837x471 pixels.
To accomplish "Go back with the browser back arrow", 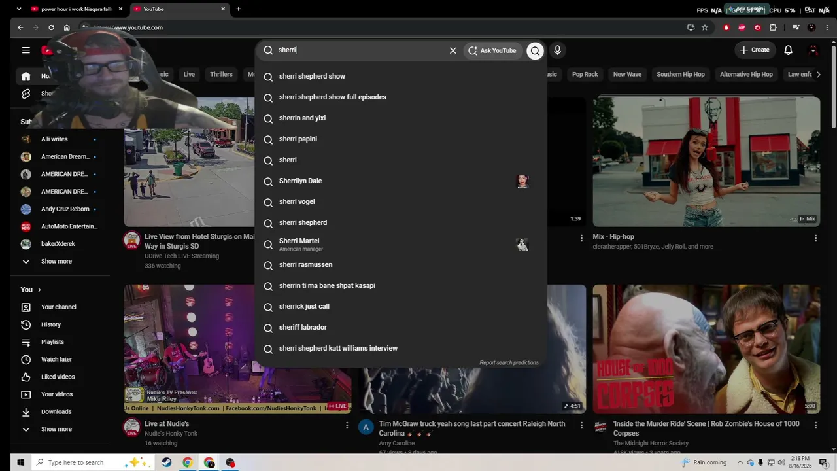I will pyautogui.click(x=20, y=27).
